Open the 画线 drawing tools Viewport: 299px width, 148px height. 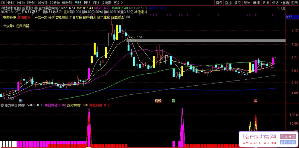pos(257,3)
